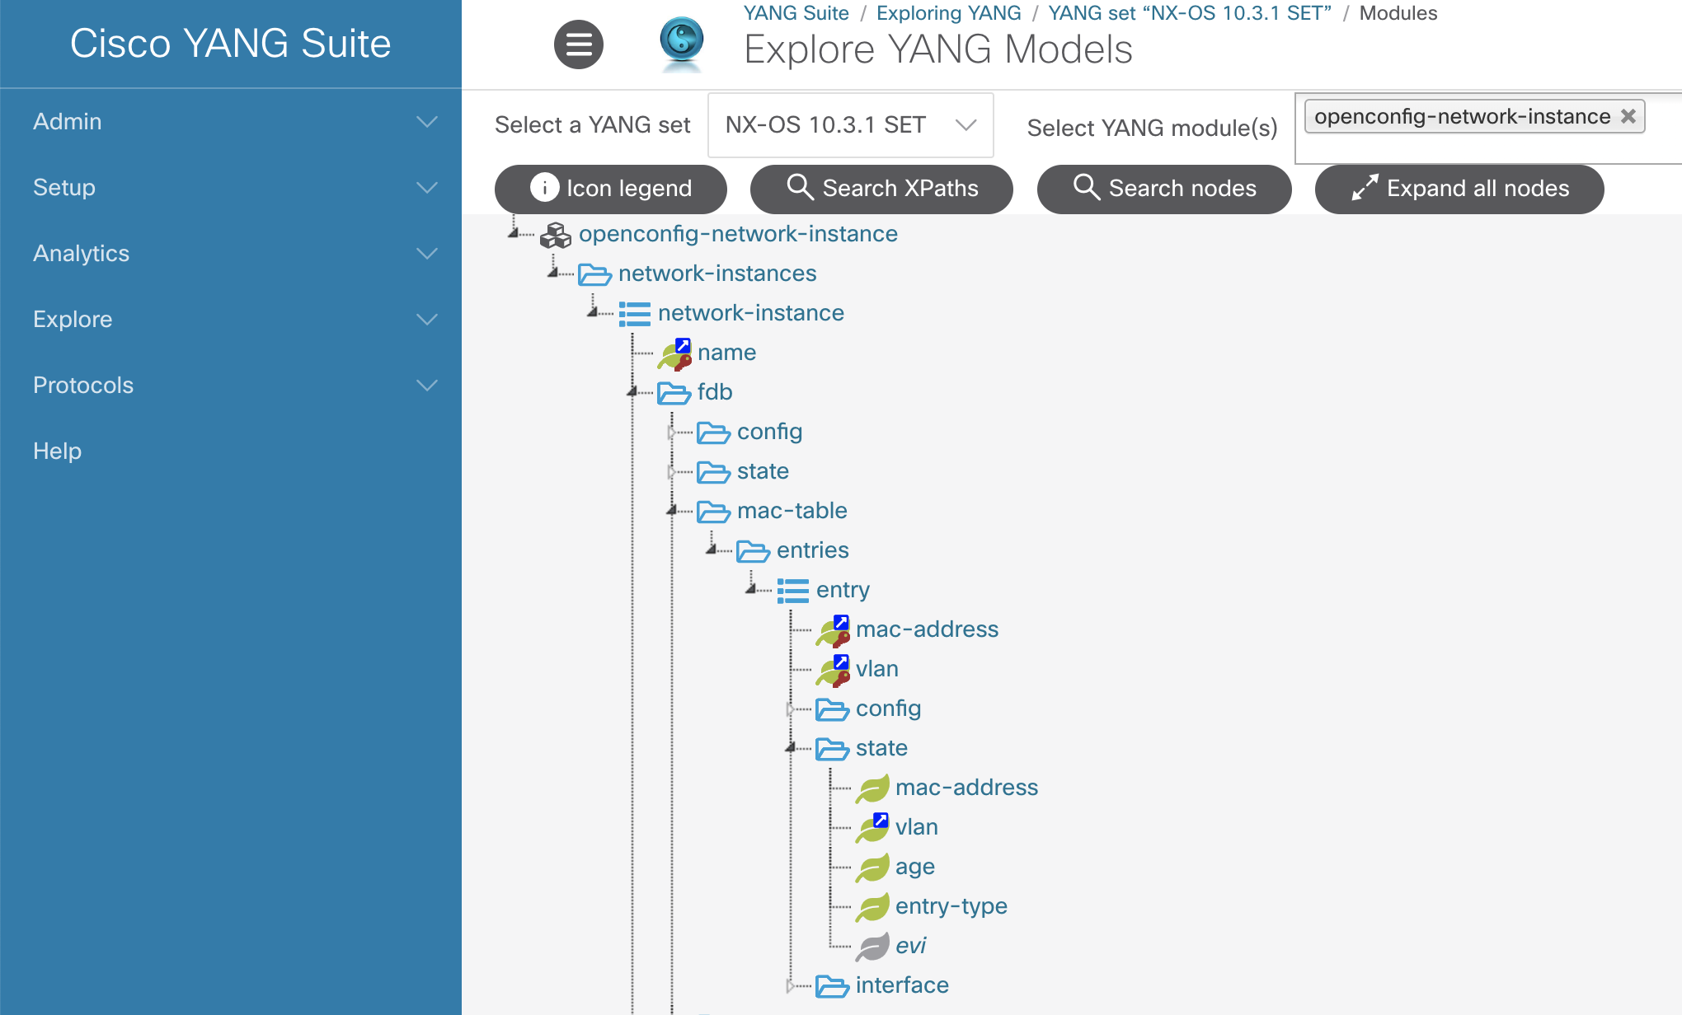Collapse the entries node arrow

(712, 550)
